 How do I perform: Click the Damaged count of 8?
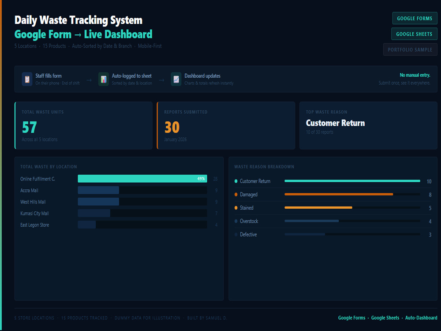[430, 195]
